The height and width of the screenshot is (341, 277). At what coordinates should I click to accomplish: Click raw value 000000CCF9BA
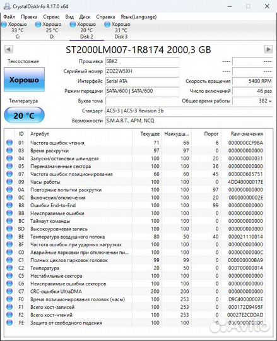tap(245, 143)
